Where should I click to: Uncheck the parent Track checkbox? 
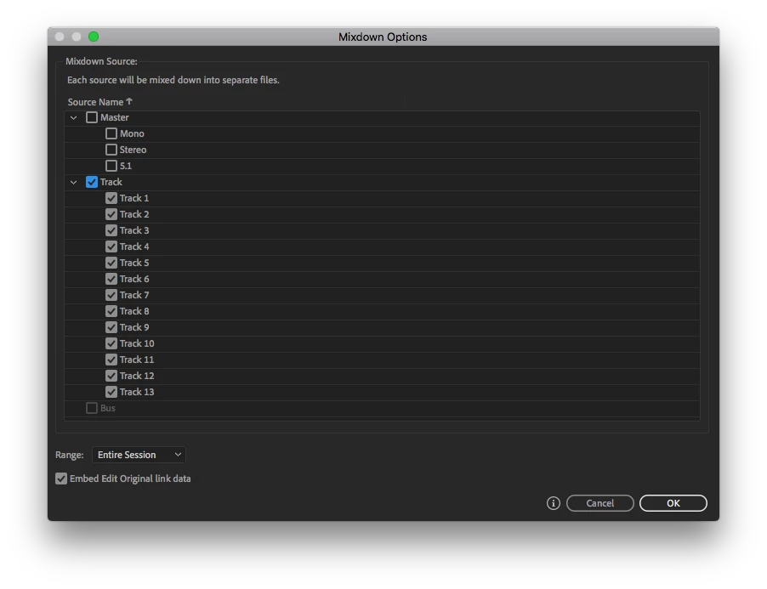(x=92, y=182)
